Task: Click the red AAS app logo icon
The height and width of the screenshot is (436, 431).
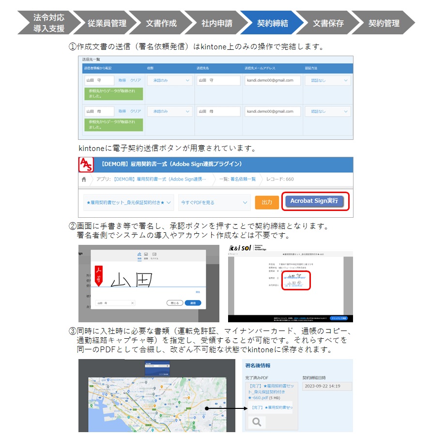Action: click(86, 165)
